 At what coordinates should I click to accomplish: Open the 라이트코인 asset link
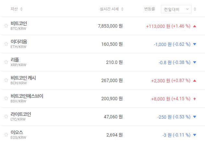pos(21,114)
